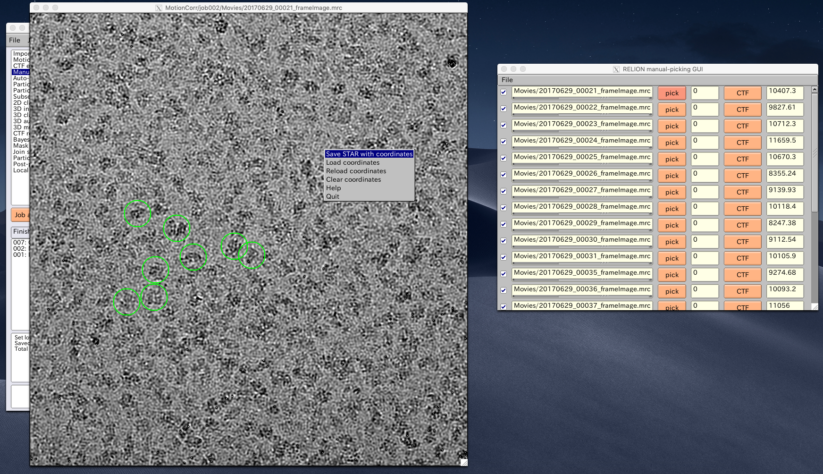This screenshot has width=823, height=474.
Task: Click the resize grip at micrograph window corner
Action: [x=464, y=462]
